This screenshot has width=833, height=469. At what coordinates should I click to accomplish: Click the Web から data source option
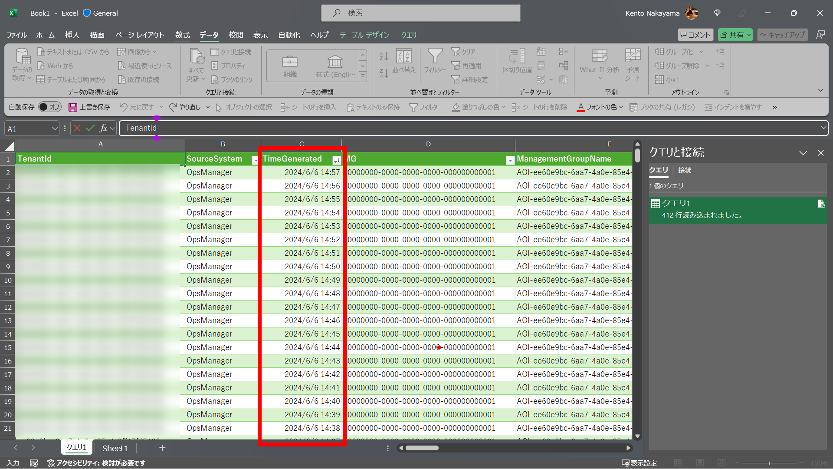55,66
